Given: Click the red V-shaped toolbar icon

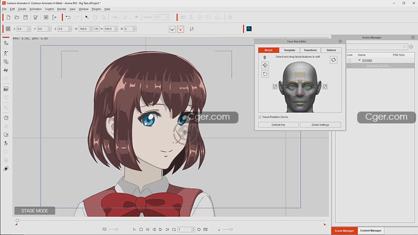Looking at the screenshot, I should [x=180, y=29].
